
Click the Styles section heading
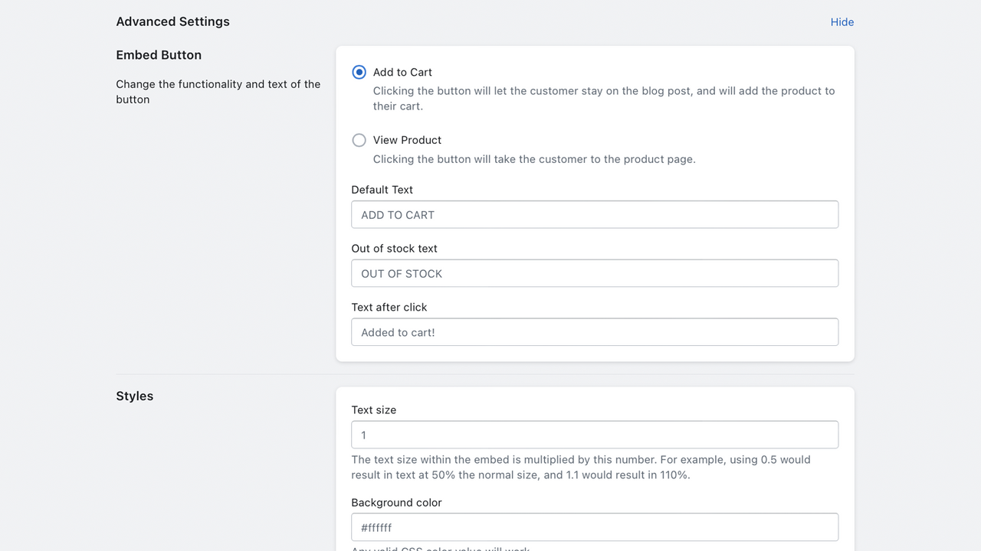(135, 396)
